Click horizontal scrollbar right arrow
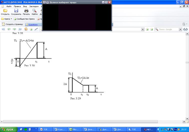Image resolution: width=189 pixels, height=132 pixels. click(x=184, y=122)
